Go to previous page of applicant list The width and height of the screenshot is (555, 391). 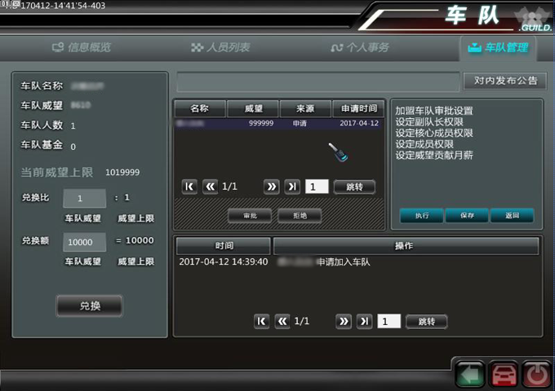pos(210,187)
